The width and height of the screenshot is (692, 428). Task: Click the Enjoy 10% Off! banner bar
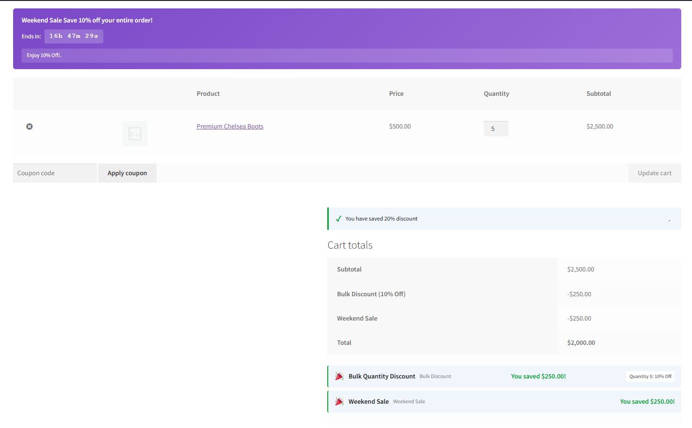(347, 55)
